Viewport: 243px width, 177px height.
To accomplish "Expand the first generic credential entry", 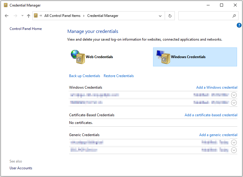I will click(234, 142).
